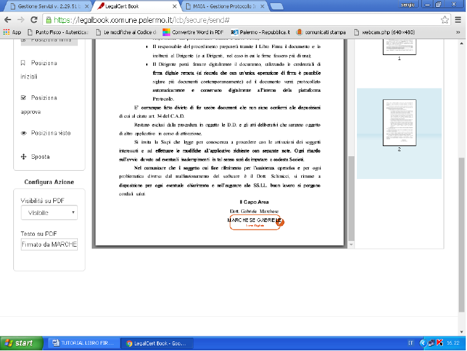Screen dimensions: 467x351
Task: Open the 'Visibilità su PDF' dropdown
Action: pos(49,212)
